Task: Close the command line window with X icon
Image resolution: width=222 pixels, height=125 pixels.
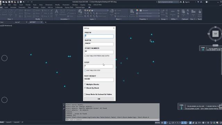Action: click(64, 106)
